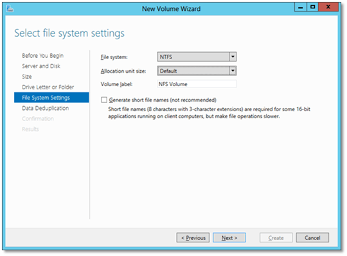The width and height of the screenshot is (347, 256).
Task: Click the 'Select file system settings' heading
Action: pos(69,33)
